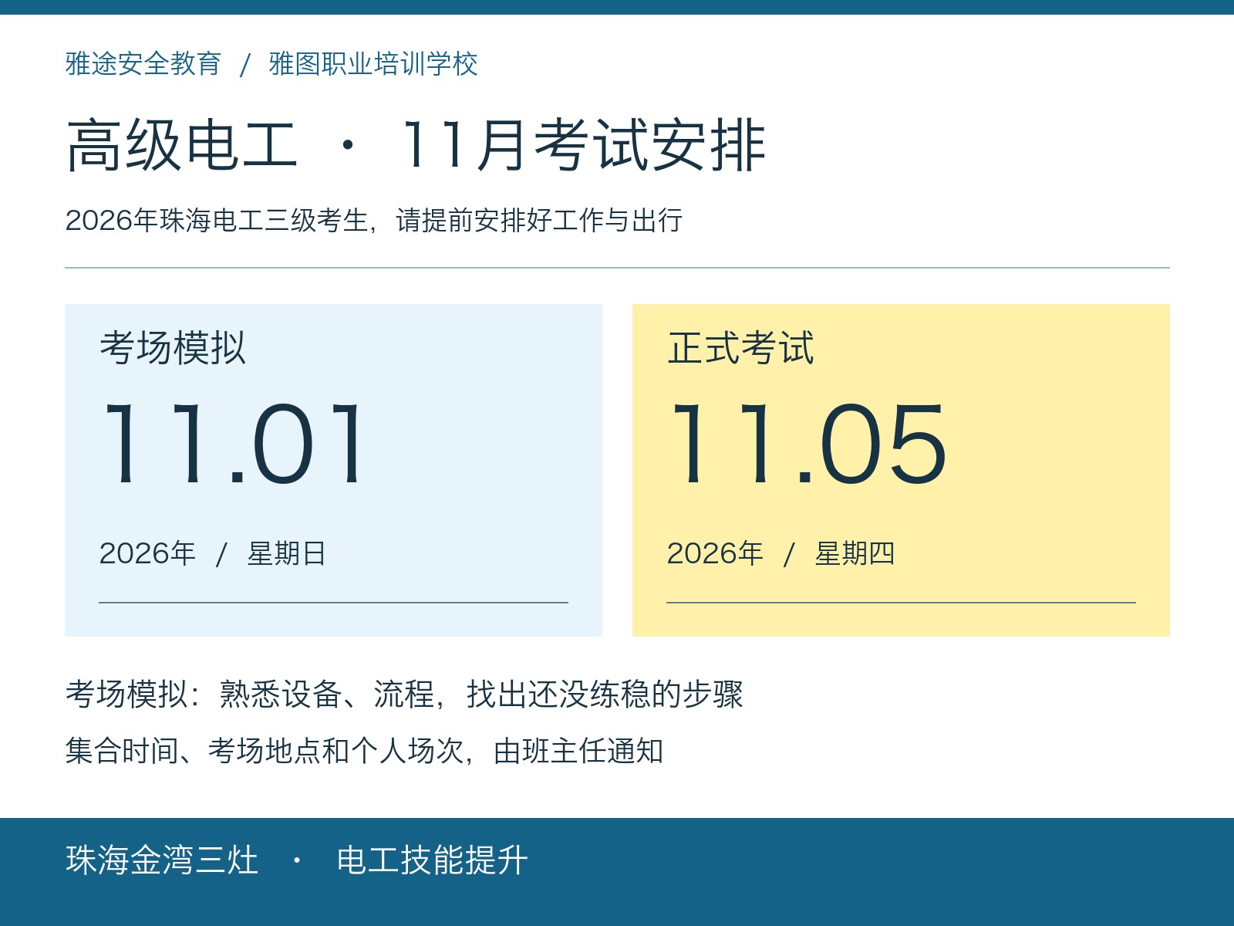This screenshot has width=1234, height=926.
Task: Click the heading 高级电工 · 11月考试安排
Action: pyautogui.click(x=416, y=145)
